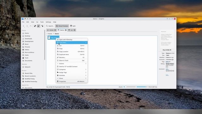Choose Move to Trash
202x114 pixels.
[72, 60]
